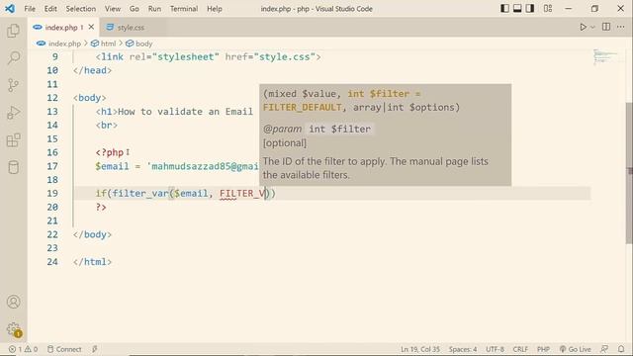This screenshot has height=356, width=633.
Task: Click line number 24 in the gutter
Action: (52, 262)
